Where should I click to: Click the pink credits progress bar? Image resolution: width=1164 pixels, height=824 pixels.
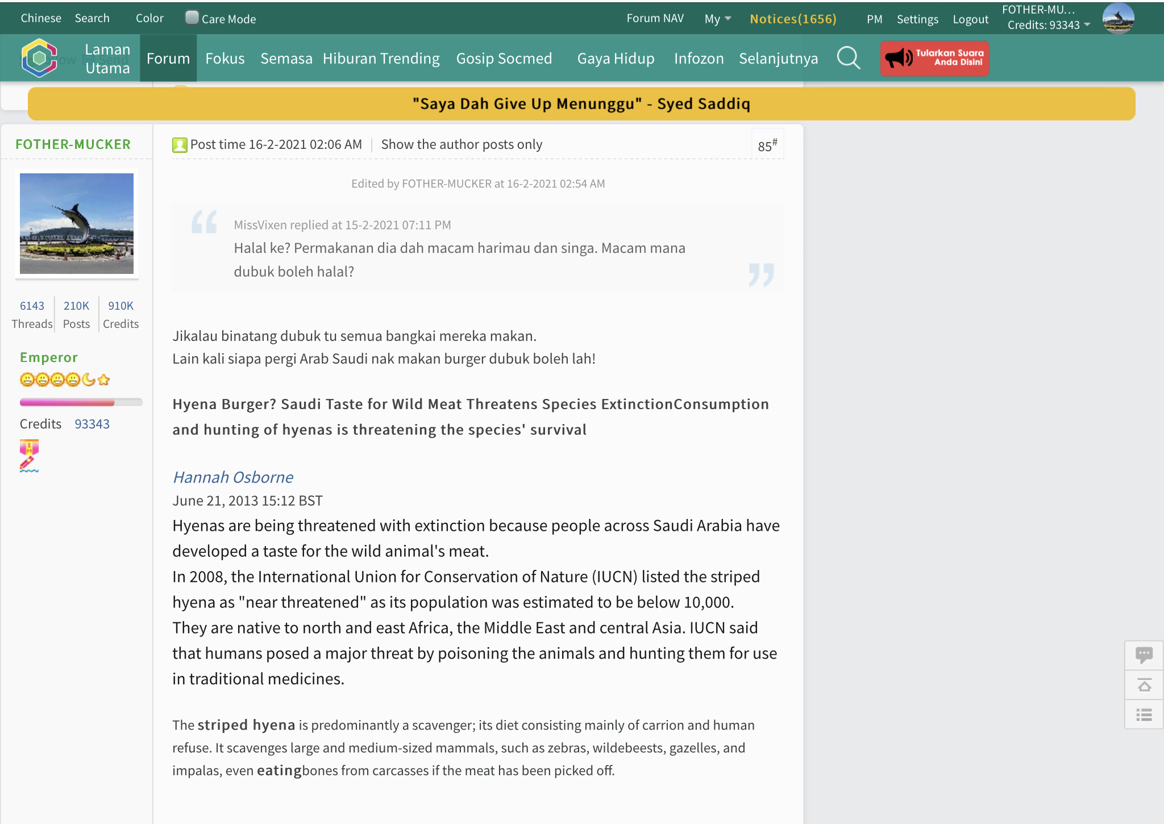[x=67, y=402]
